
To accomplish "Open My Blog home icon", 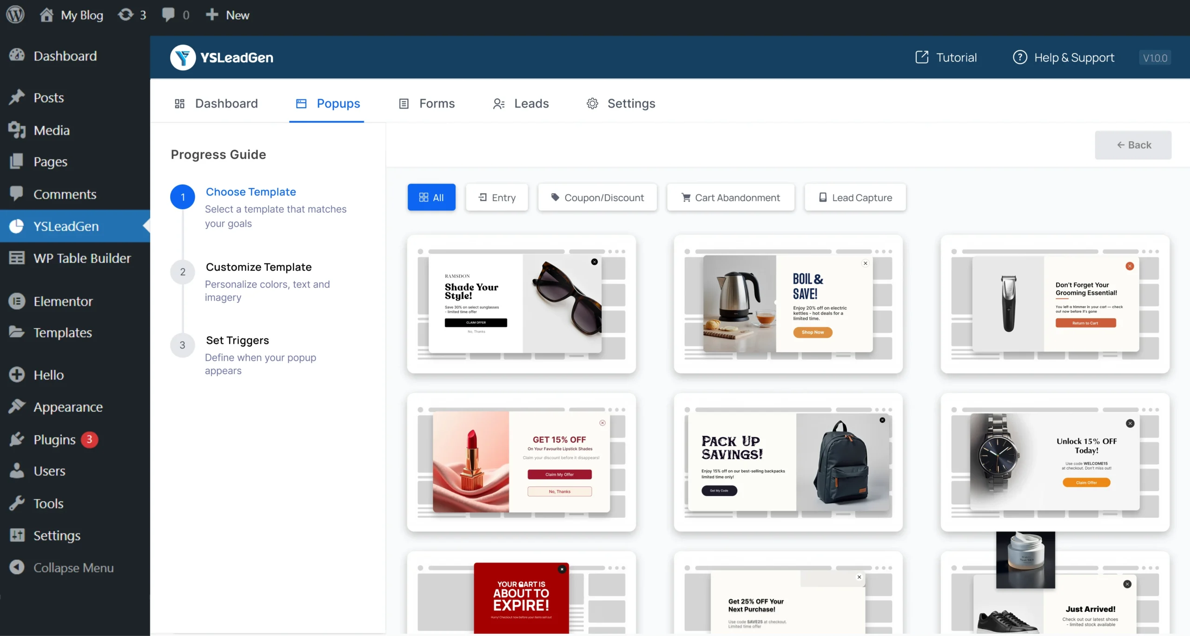I will point(46,15).
